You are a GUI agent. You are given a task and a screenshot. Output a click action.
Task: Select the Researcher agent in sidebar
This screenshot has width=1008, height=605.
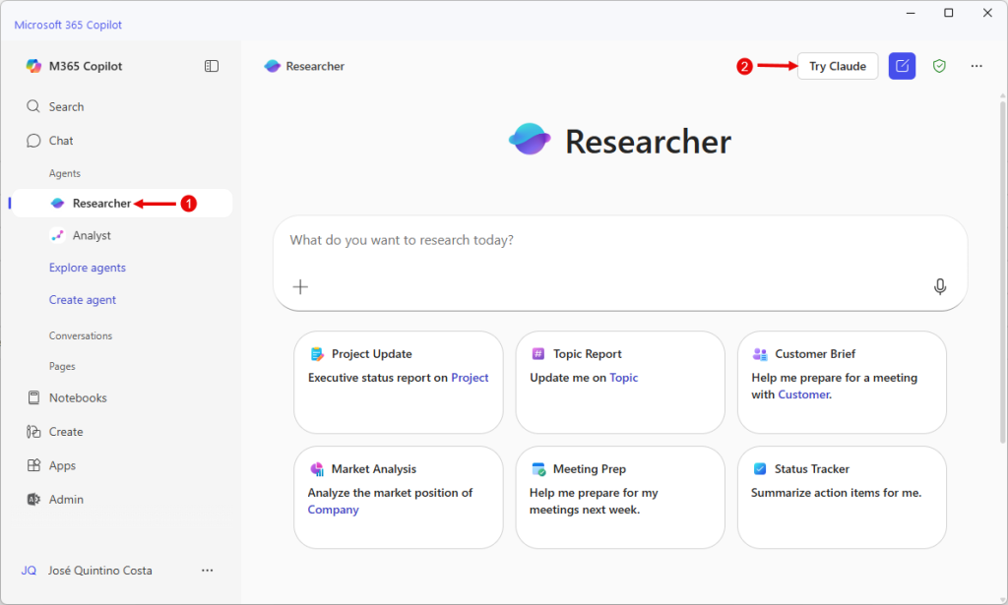[100, 204]
